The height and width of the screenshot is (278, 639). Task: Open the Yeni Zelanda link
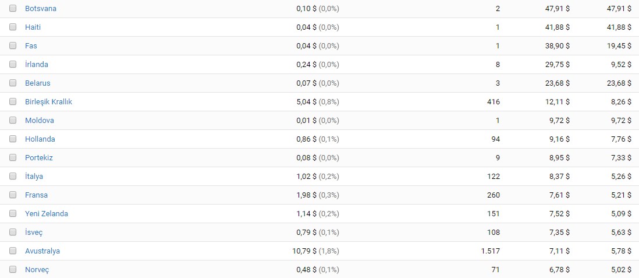pyautogui.click(x=47, y=213)
